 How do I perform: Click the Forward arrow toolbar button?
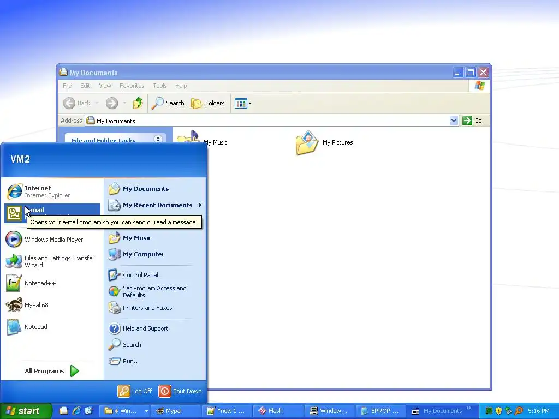112,103
